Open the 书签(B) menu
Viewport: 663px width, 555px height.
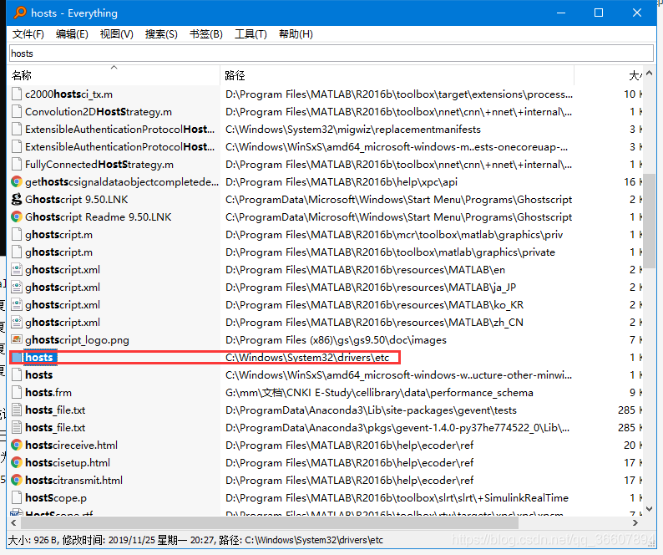click(206, 34)
